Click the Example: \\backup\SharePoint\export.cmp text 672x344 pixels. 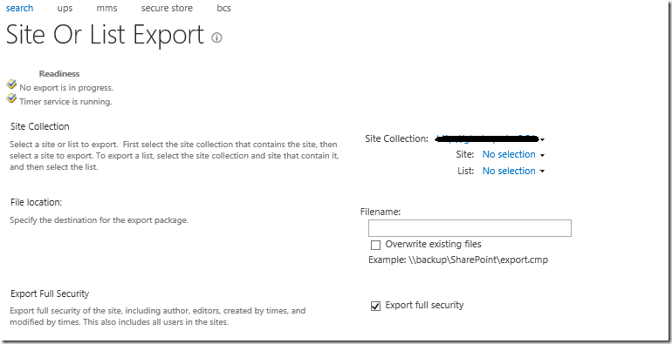458,260
